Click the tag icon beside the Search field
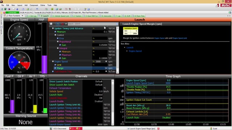The height and width of the screenshot is (130, 232). tap(66, 24)
